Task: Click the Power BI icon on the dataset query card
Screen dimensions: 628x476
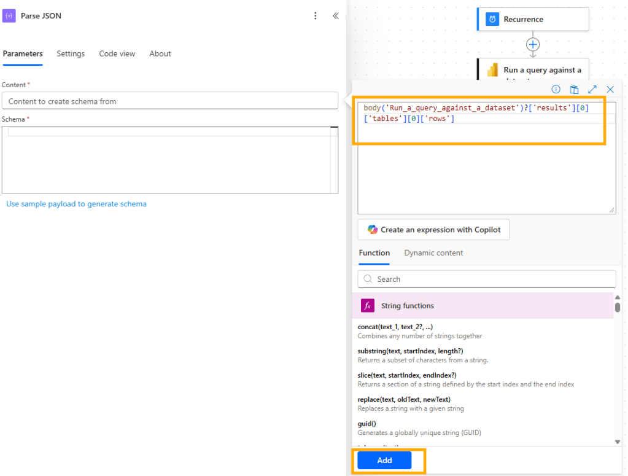Action: tap(492, 69)
